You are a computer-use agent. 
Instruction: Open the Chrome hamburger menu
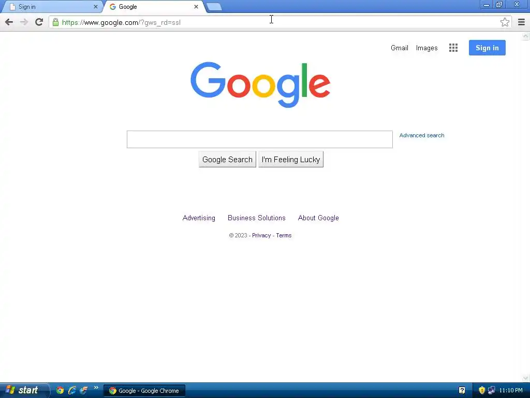(521, 22)
